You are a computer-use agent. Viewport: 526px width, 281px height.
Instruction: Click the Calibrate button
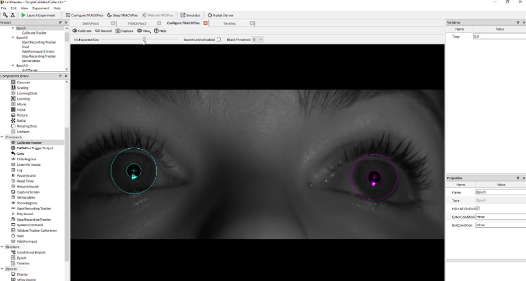[x=82, y=31]
